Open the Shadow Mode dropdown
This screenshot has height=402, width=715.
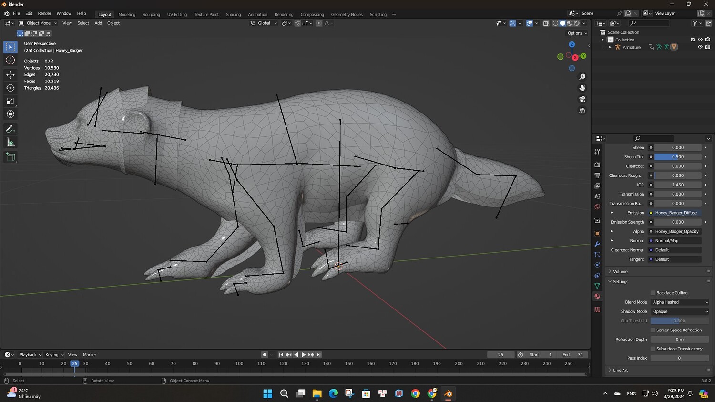pos(680,311)
